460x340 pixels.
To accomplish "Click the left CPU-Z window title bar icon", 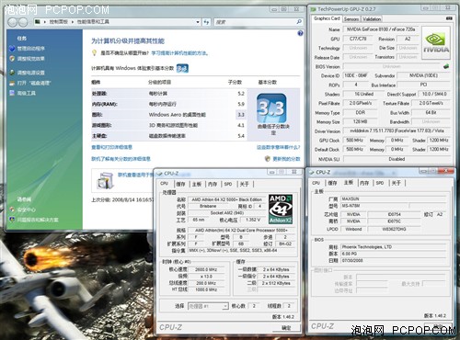I will coord(159,174).
